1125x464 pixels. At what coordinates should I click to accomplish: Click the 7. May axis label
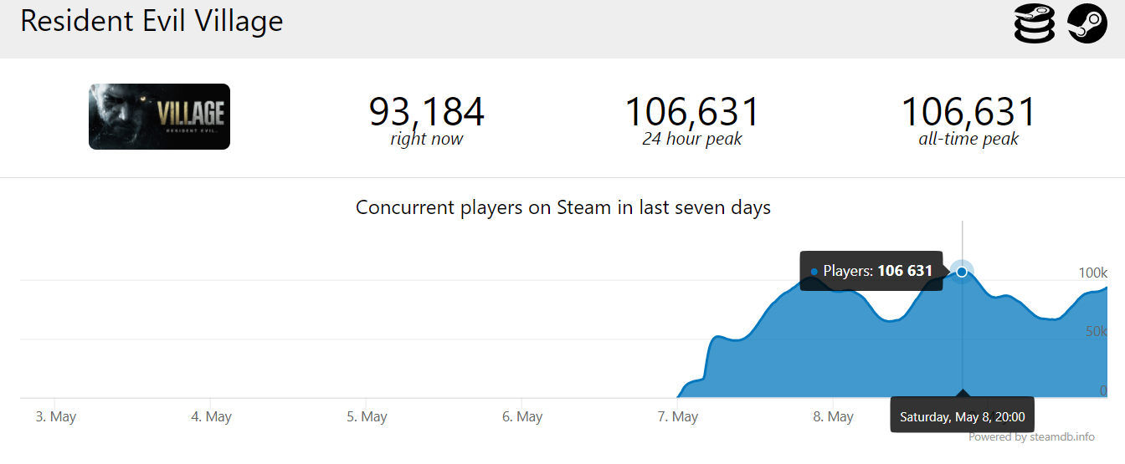click(x=678, y=416)
